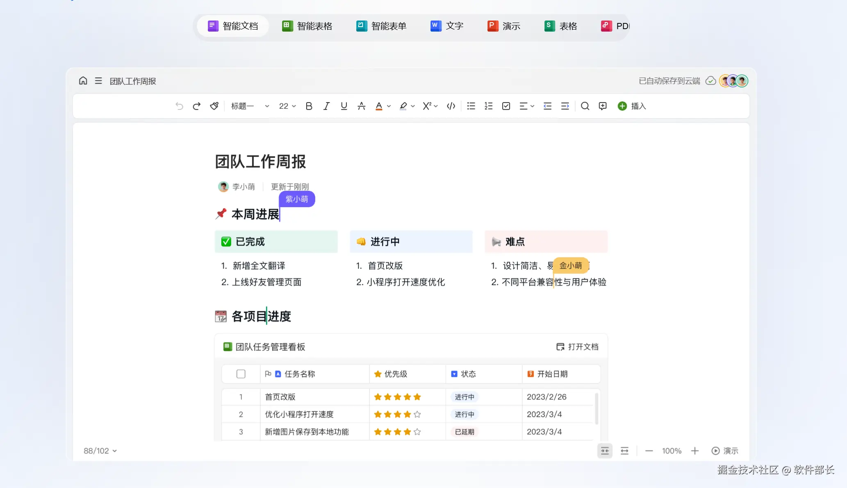Add a comment with comment icon
This screenshot has width=847, height=488.
pos(603,106)
